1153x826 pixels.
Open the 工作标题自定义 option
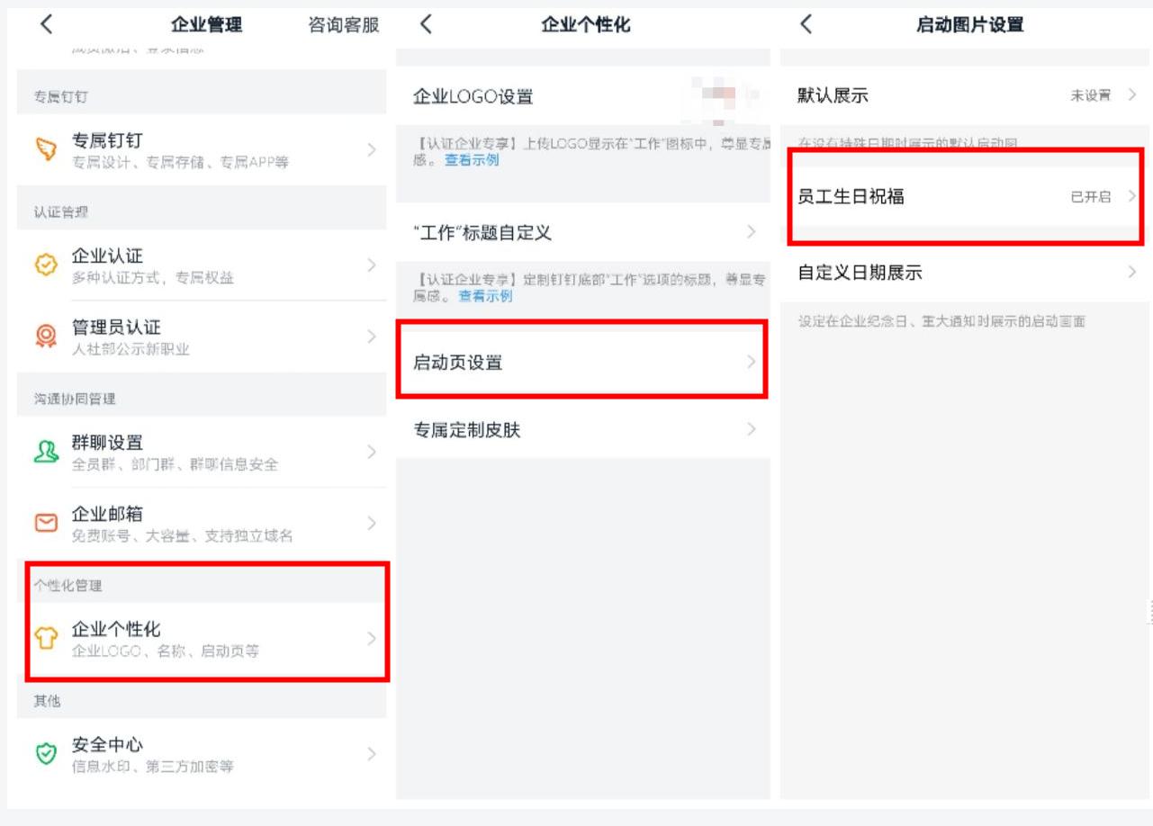click(x=582, y=232)
